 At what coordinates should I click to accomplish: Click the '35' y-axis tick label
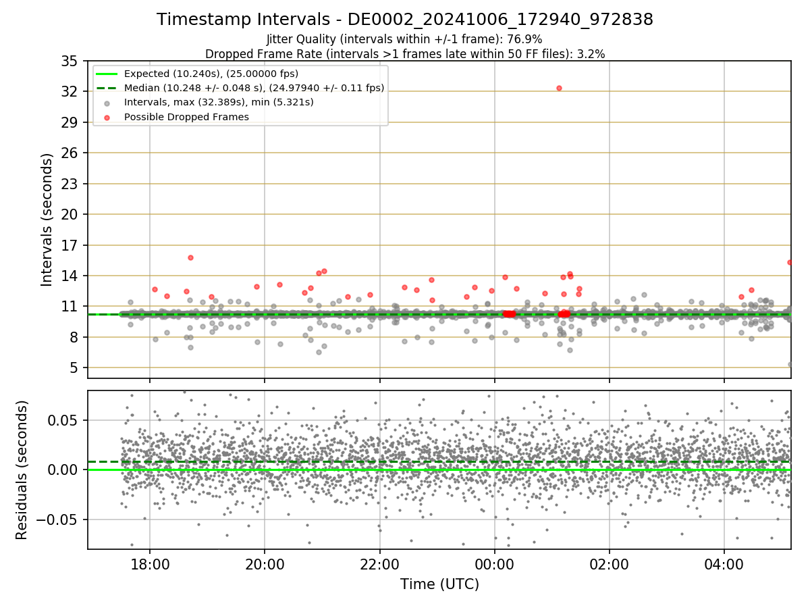point(70,61)
